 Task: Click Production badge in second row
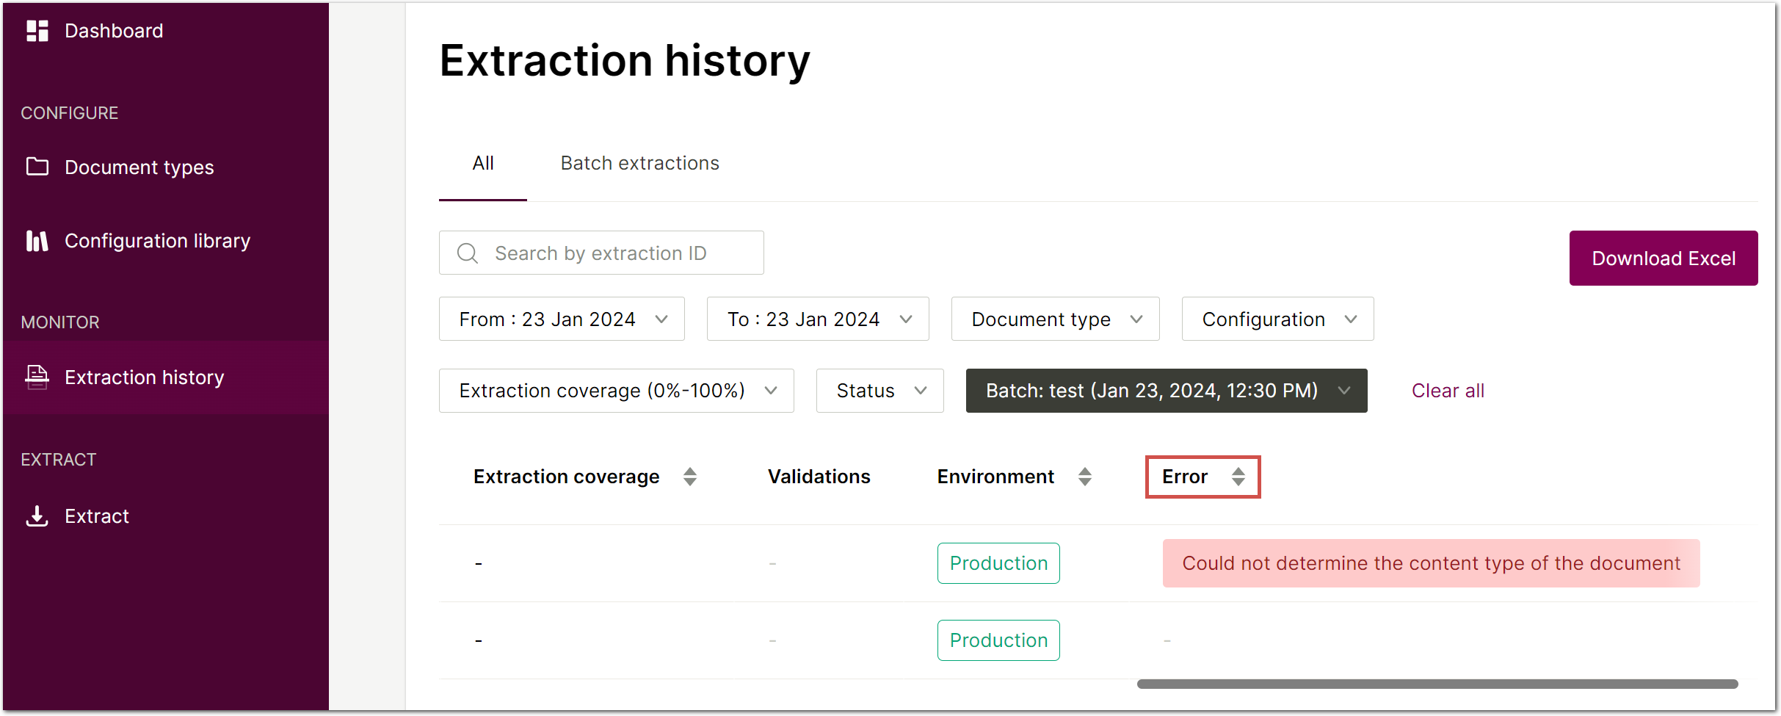pos(998,640)
